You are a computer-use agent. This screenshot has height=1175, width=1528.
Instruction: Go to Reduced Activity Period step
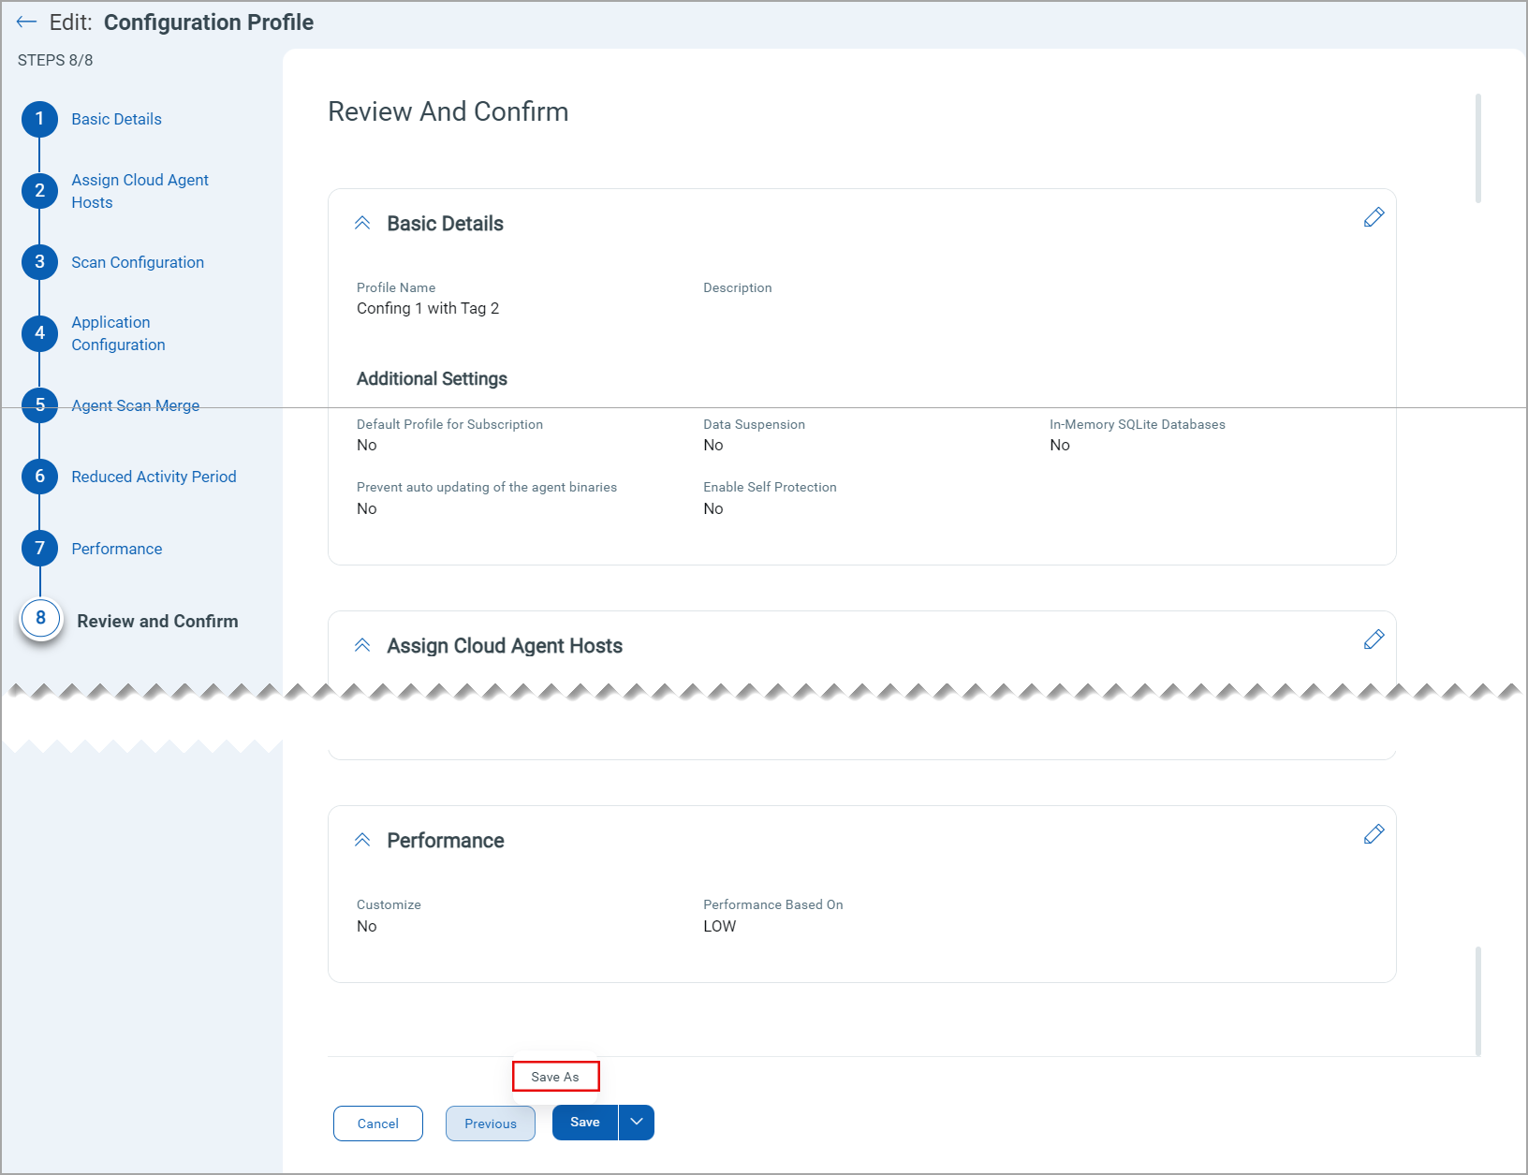click(154, 477)
